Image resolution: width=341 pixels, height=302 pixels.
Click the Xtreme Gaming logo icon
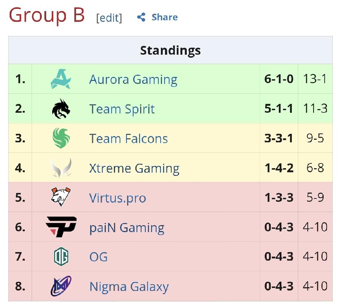61,168
